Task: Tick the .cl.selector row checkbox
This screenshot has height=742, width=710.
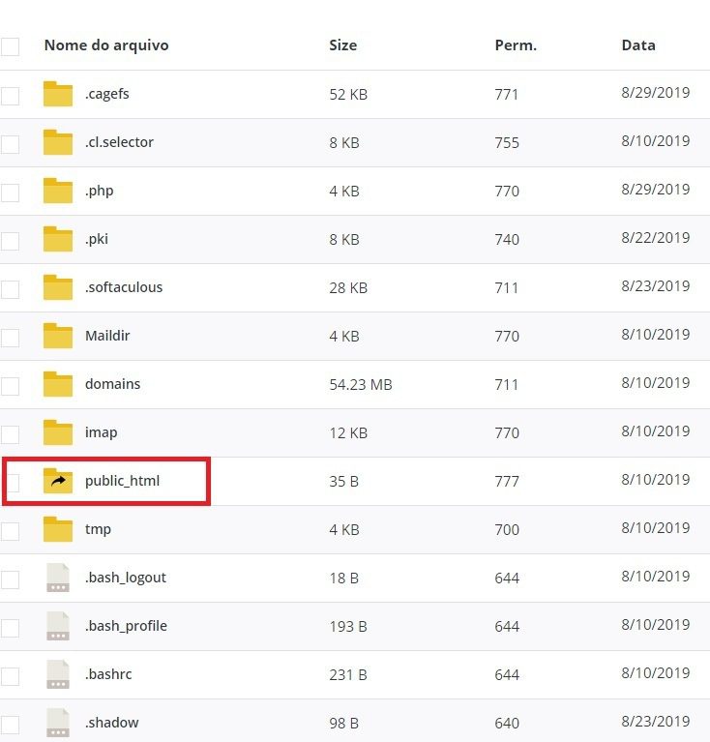Action: [10, 144]
